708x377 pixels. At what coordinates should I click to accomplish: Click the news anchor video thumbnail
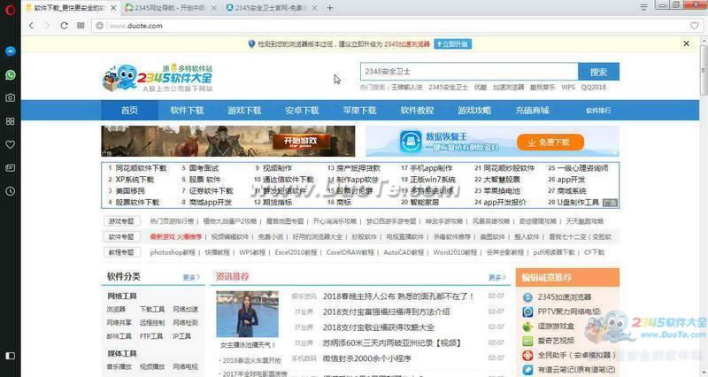pos(247,314)
